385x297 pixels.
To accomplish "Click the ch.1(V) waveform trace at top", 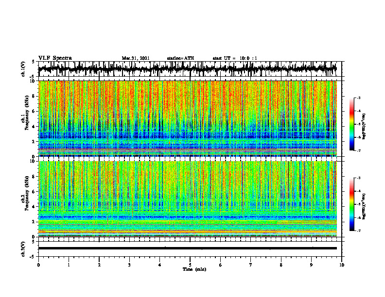I will 188,69.
